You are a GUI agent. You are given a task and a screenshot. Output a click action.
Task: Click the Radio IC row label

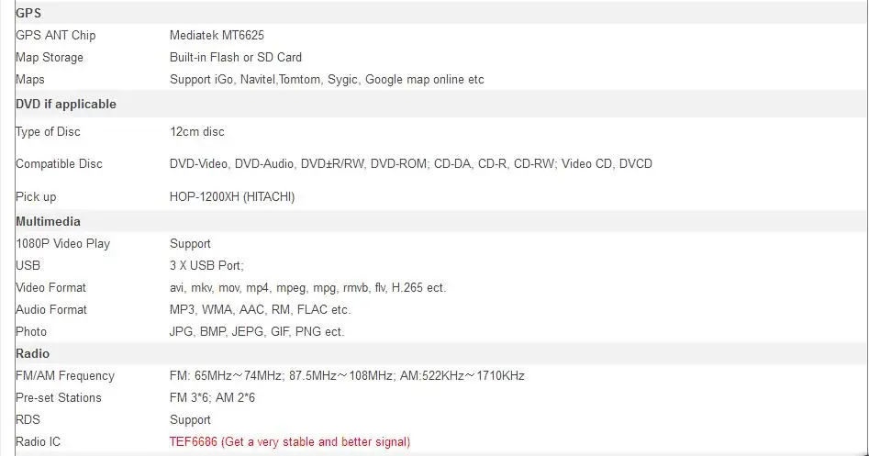(x=38, y=442)
